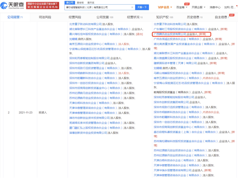This screenshot has height=178, width=238.
Task: Open the 公司发展 tab
Action: pyautogui.click(x=105, y=17)
